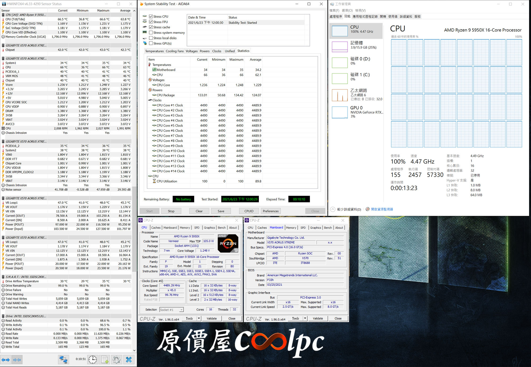The width and height of the screenshot is (531, 367).
Task: Close HWiNFO sensors with blue X icon
Action: [129, 360]
